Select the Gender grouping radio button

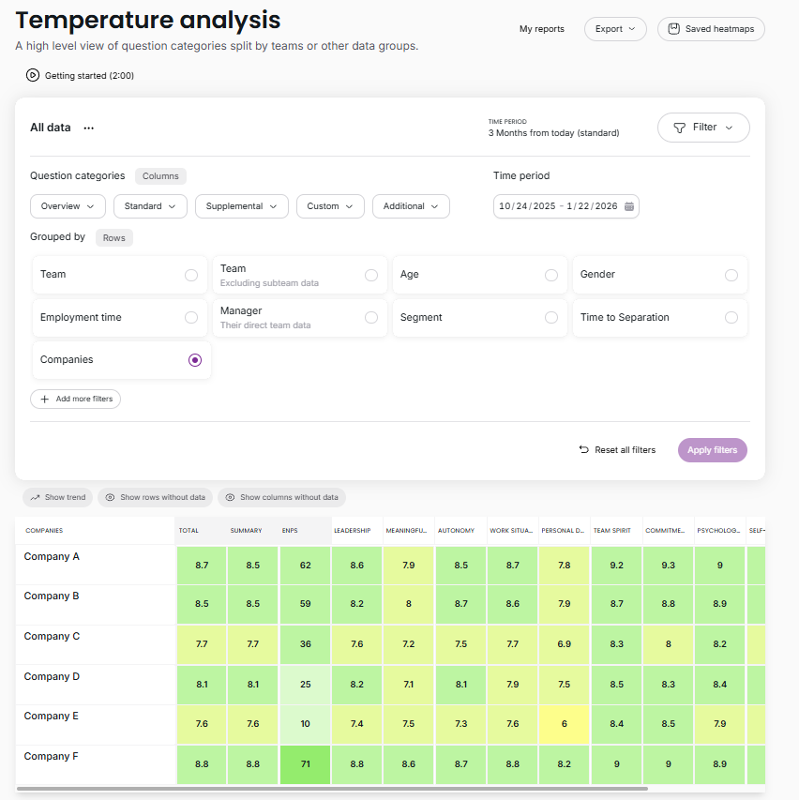click(731, 275)
